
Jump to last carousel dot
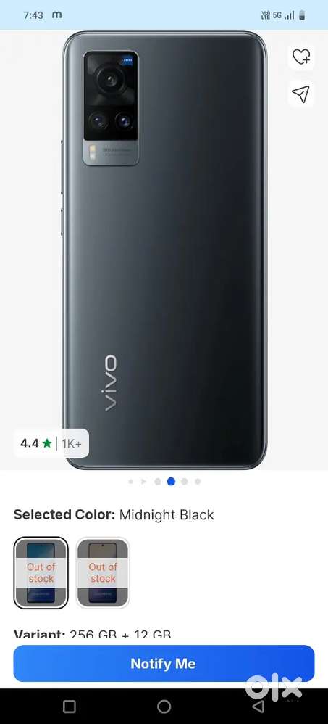click(x=198, y=482)
